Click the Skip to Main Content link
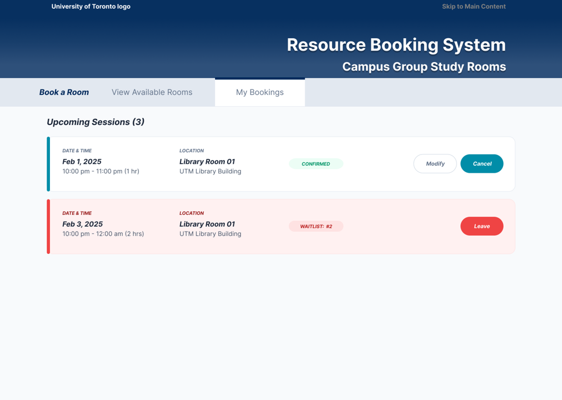This screenshot has height=400, width=562. click(474, 6)
